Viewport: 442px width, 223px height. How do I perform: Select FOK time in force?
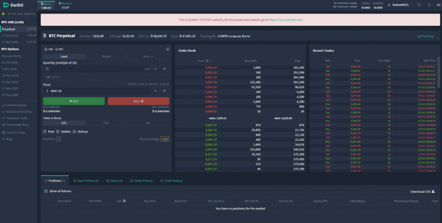(106, 123)
